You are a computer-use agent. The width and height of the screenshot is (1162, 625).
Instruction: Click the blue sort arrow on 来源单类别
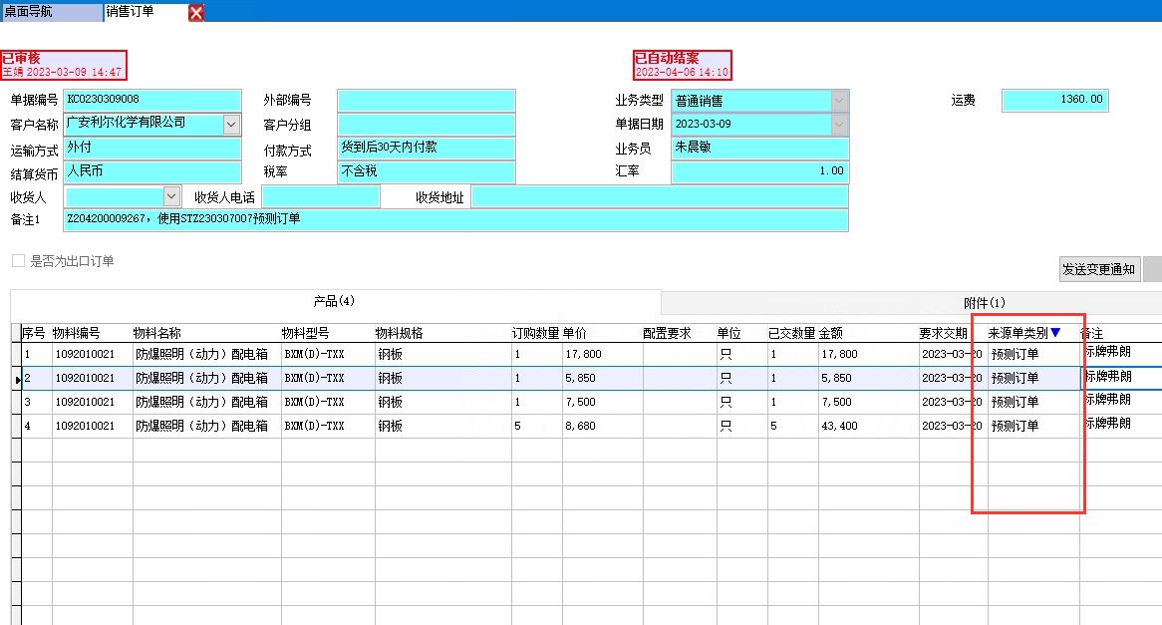click(1055, 333)
